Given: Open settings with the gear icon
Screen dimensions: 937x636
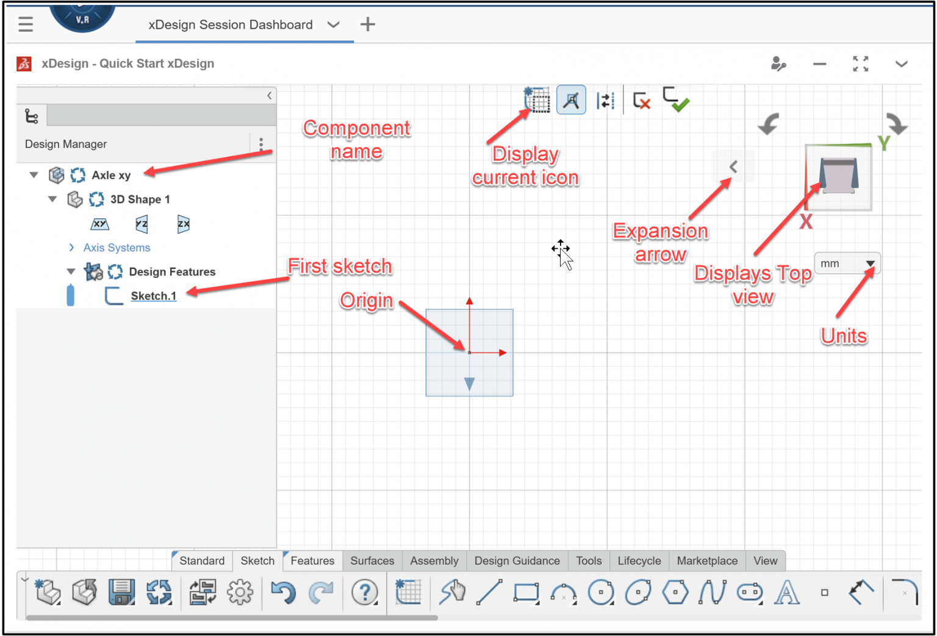Looking at the screenshot, I should coord(240,592).
